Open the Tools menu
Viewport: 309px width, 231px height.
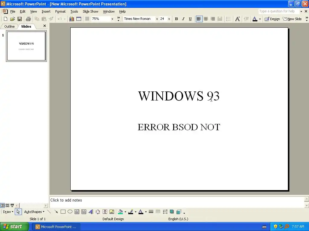click(74, 11)
